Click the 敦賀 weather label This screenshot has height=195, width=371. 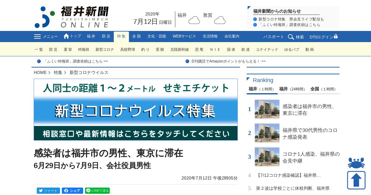click(208, 15)
